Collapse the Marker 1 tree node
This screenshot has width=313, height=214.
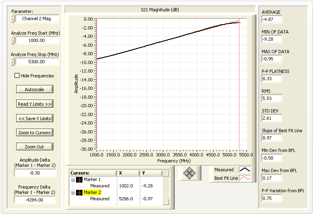[x=73, y=180]
